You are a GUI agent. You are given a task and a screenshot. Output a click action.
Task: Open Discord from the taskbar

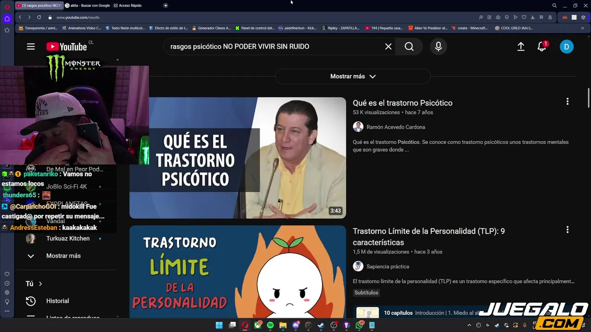(x=296, y=325)
